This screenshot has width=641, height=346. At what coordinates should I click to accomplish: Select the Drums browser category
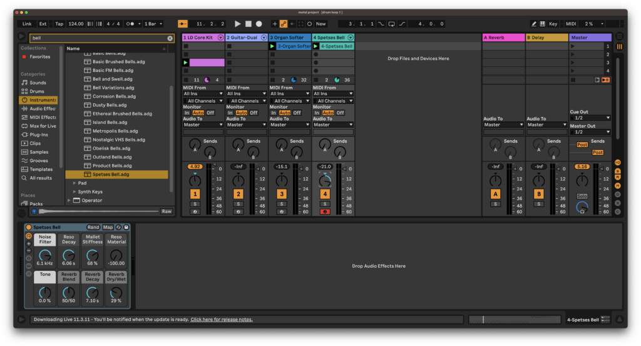[37, 91]
